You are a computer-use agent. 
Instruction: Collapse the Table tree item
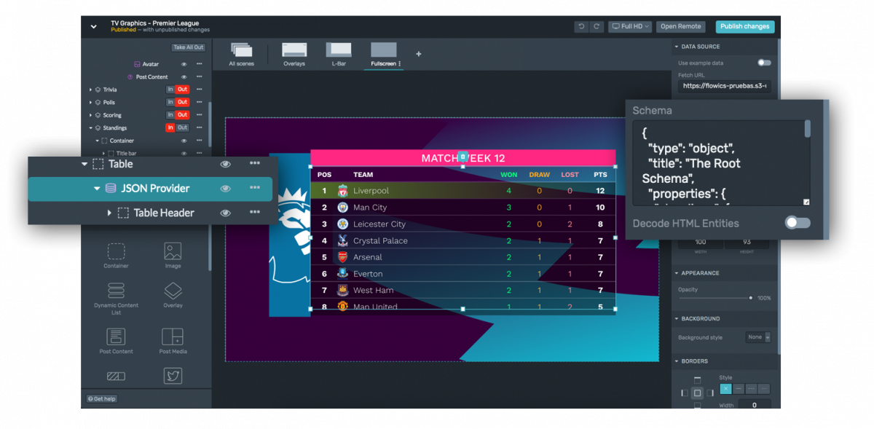coord(84,164)
